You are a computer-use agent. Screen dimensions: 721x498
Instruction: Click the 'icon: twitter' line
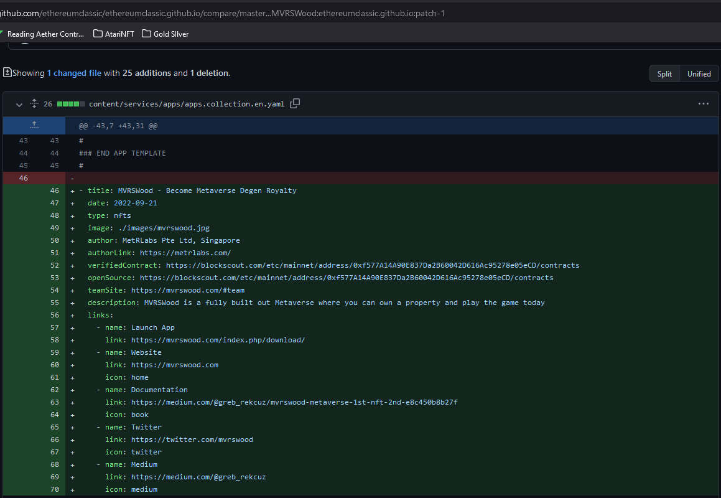click(133, 451)
